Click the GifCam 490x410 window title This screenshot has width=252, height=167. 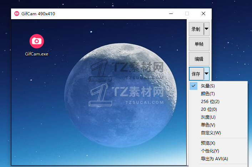[38, 14]
